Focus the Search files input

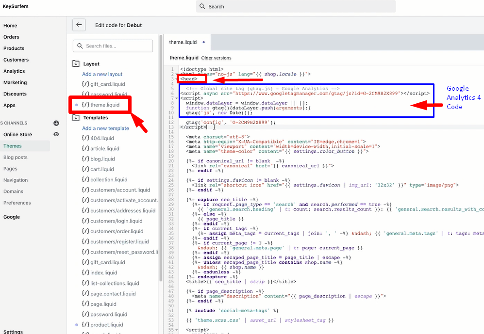click(x=113, y=46)
